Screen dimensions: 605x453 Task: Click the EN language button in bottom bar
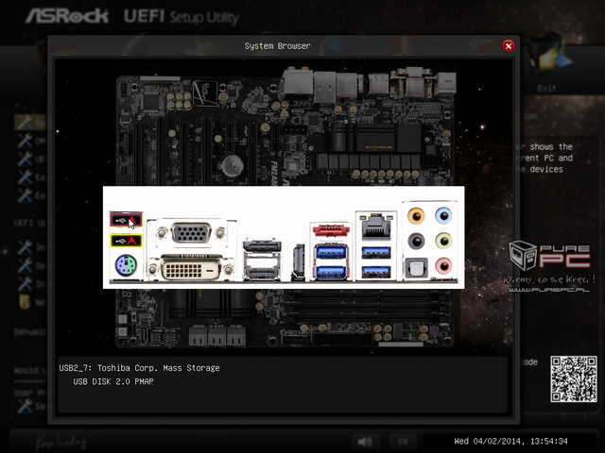pos(403,442)
